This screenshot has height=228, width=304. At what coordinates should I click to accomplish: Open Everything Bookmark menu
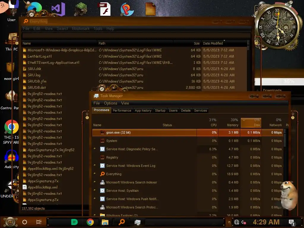tap(81, 29)
